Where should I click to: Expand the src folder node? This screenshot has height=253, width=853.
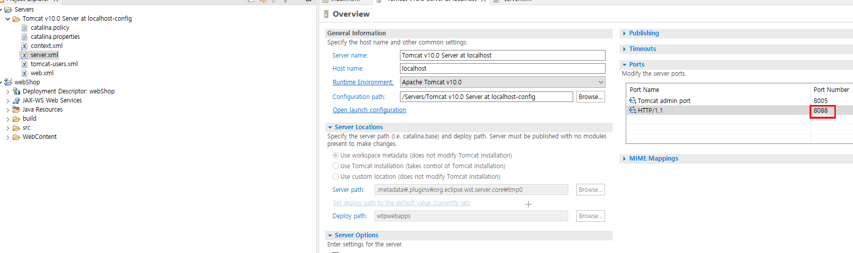[8, 128]
